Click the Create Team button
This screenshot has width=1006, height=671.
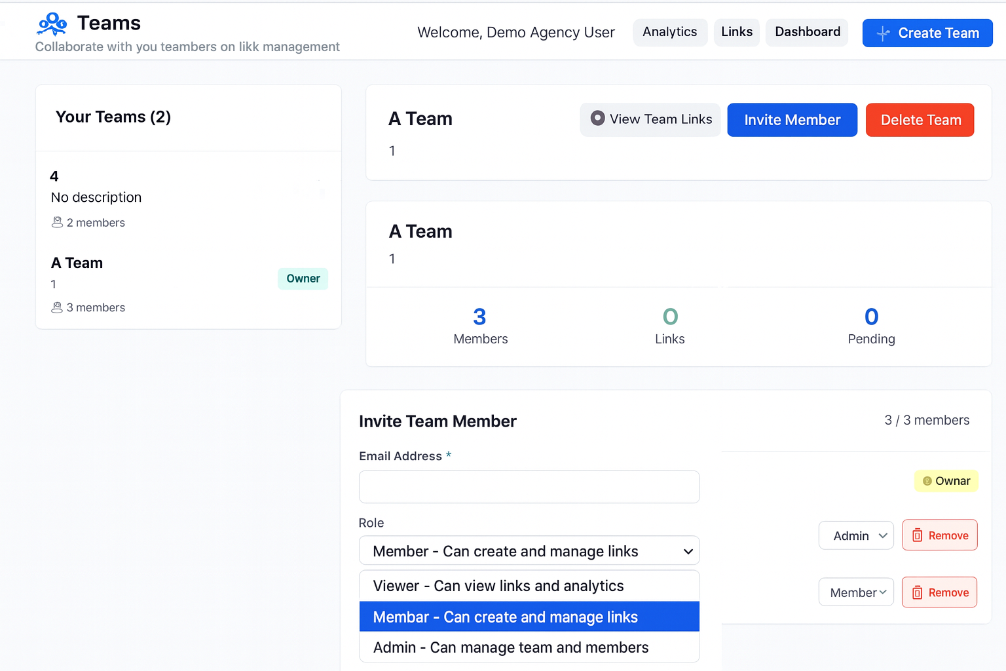tap(927, 33)
